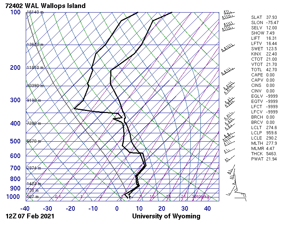Select the -10 temperature axis label
This screenshot has width=285, height=225.
pos(93,208)
